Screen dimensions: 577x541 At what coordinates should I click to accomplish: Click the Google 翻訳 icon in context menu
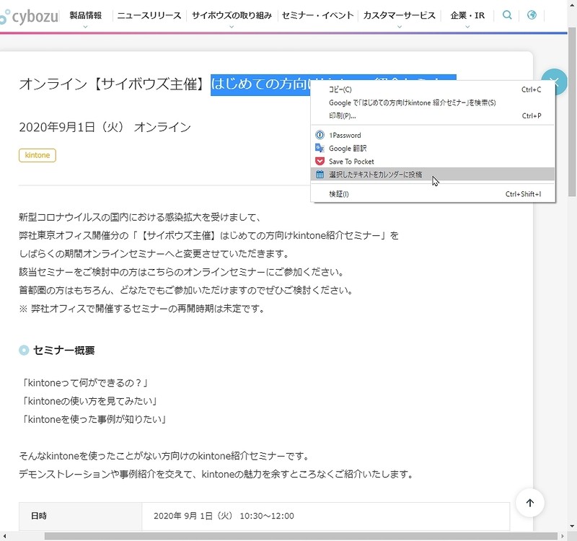tap(320, 149)
